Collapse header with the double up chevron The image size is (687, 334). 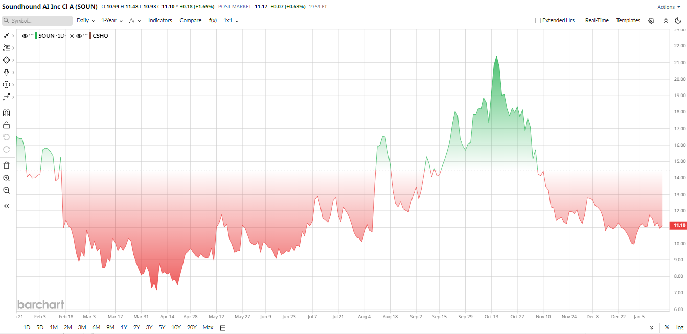tap(666, 21)
